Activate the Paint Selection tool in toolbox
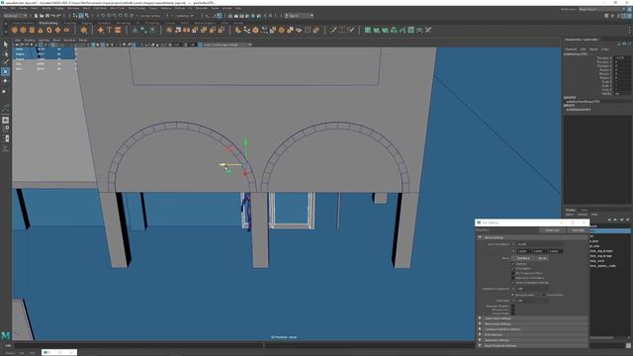Viewport: 633px width, 356px height. click(x=5, y=62)
